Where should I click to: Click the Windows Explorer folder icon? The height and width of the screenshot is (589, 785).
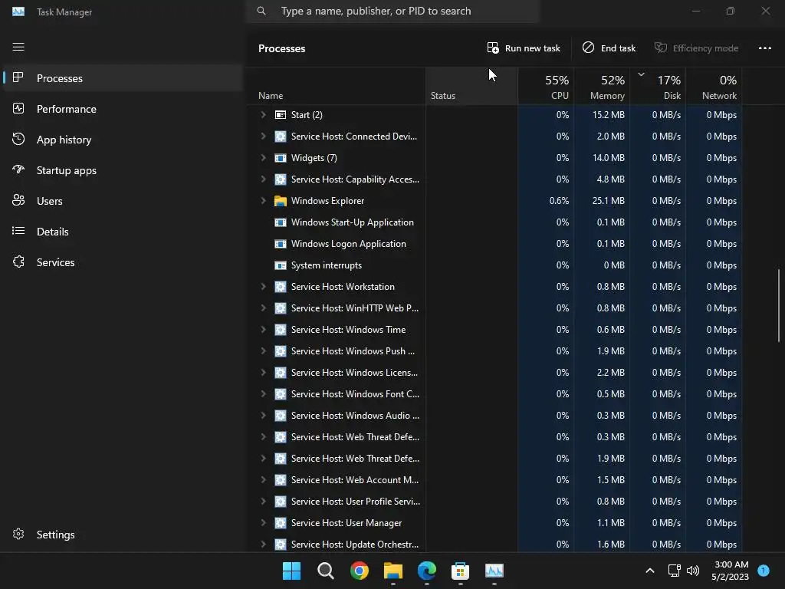[x=281, y=201]
